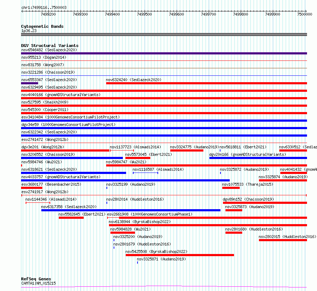
Task: Select nsv5984828 (Wu2021) label
Action: (130, 229)
